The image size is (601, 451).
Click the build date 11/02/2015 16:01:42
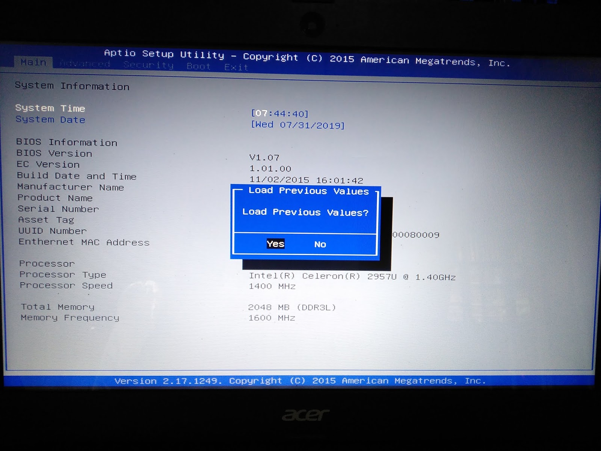coord(307,180)
